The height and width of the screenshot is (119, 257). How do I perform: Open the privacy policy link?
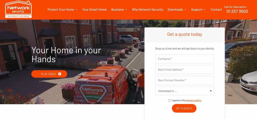tap(194, 101)
